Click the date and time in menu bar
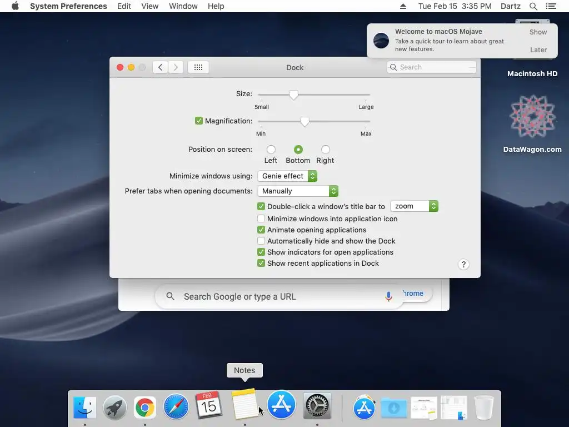The image size is (569, 427). [455, 6]
